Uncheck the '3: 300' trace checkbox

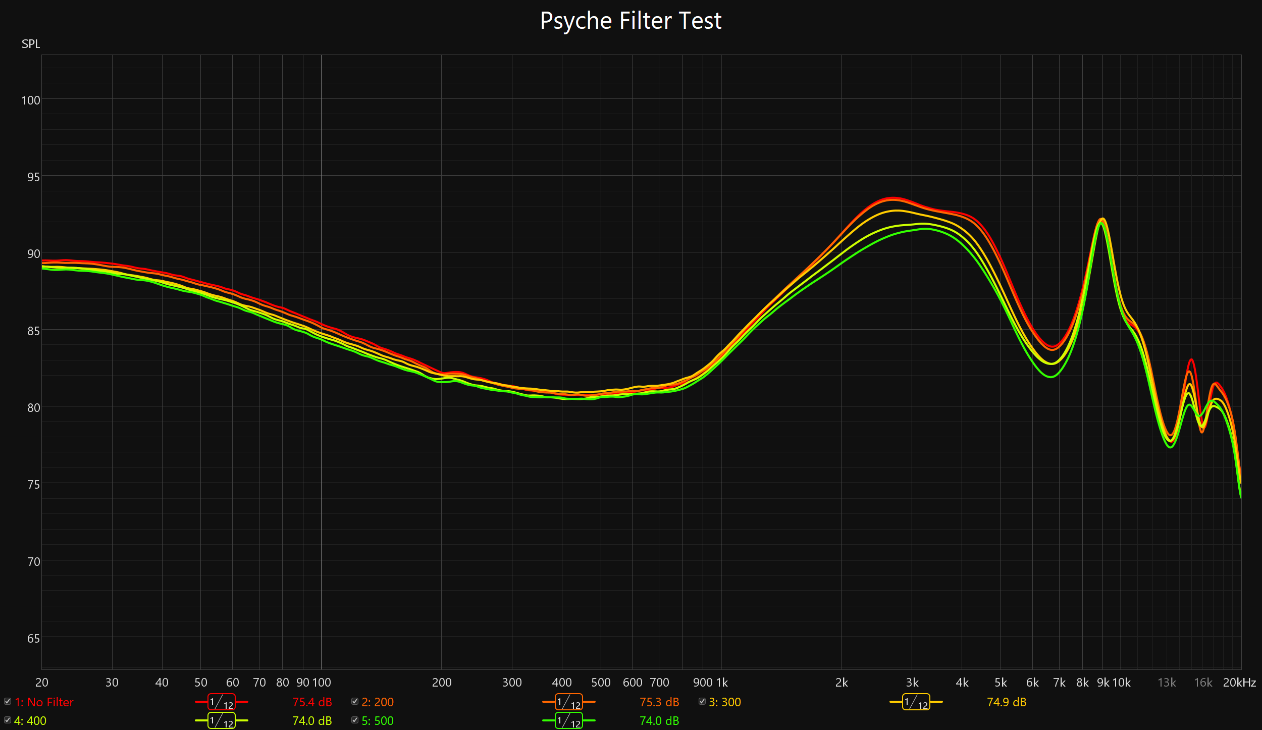[702, 701]
